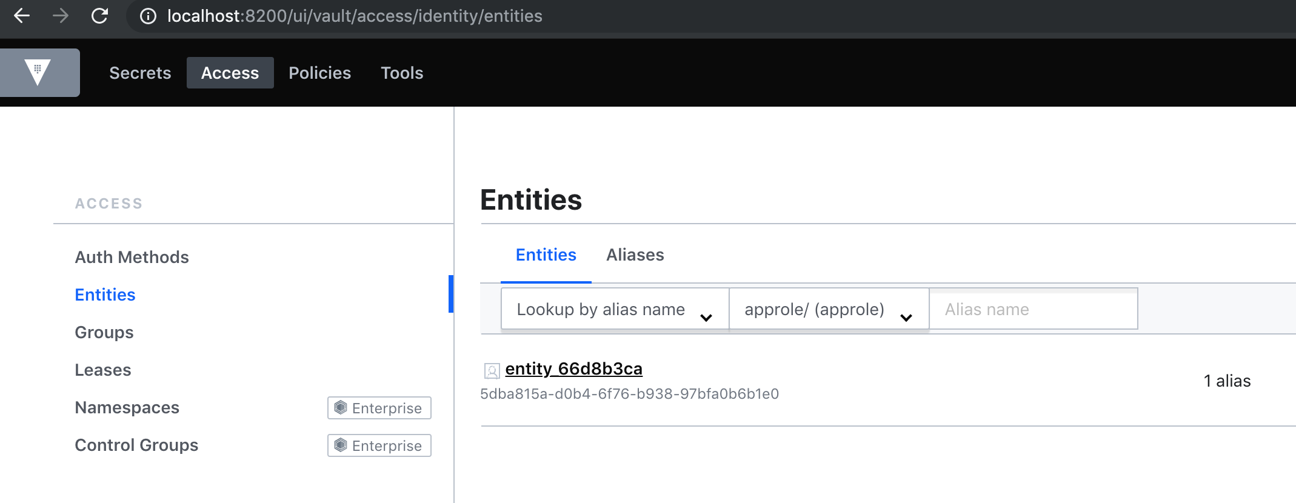Open the Secrets navigation item
The height and width of the screenshot is (503, 1296).
pos(140,73)
